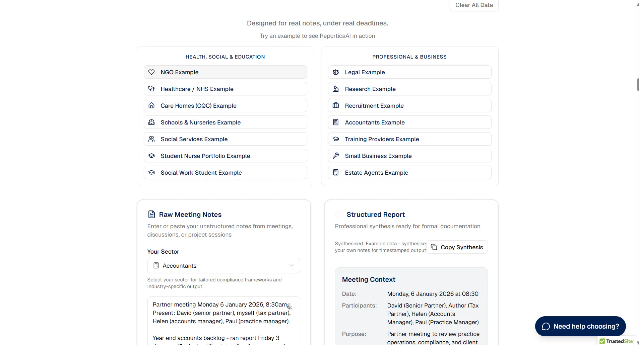639x345 pixels.
Task: Click 'Select your sector for tailored compliance' hint
Action: pyautogui.click(x=214, y=283)
